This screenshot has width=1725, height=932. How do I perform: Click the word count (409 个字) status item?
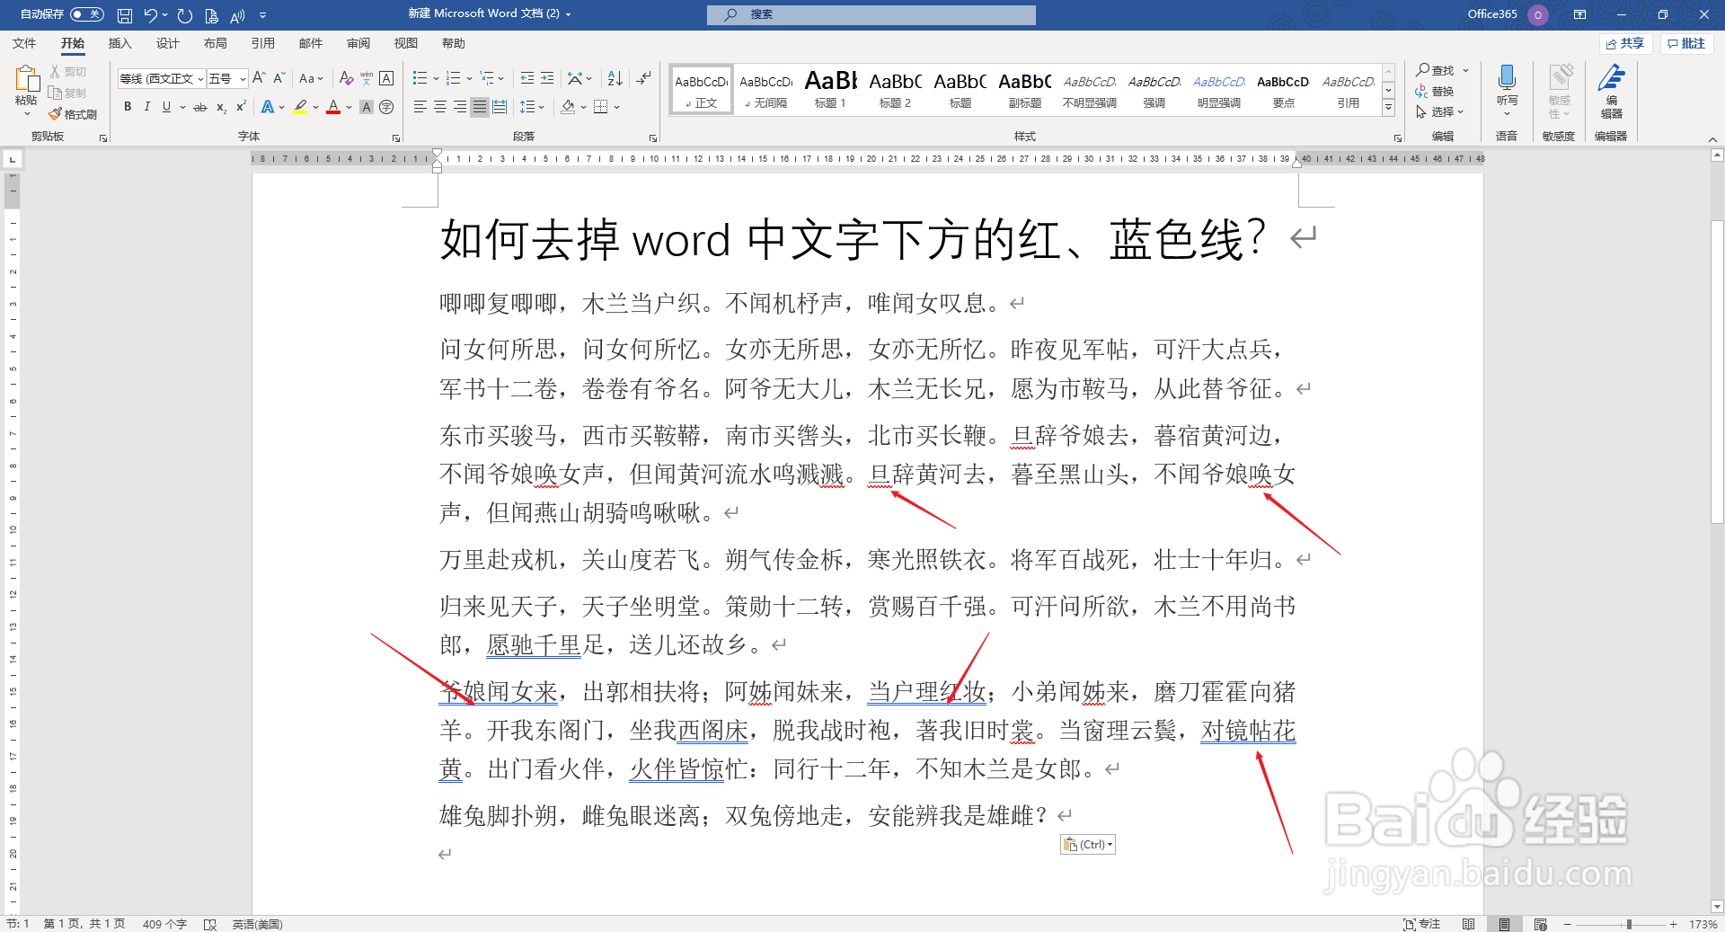tap(163, 923)
